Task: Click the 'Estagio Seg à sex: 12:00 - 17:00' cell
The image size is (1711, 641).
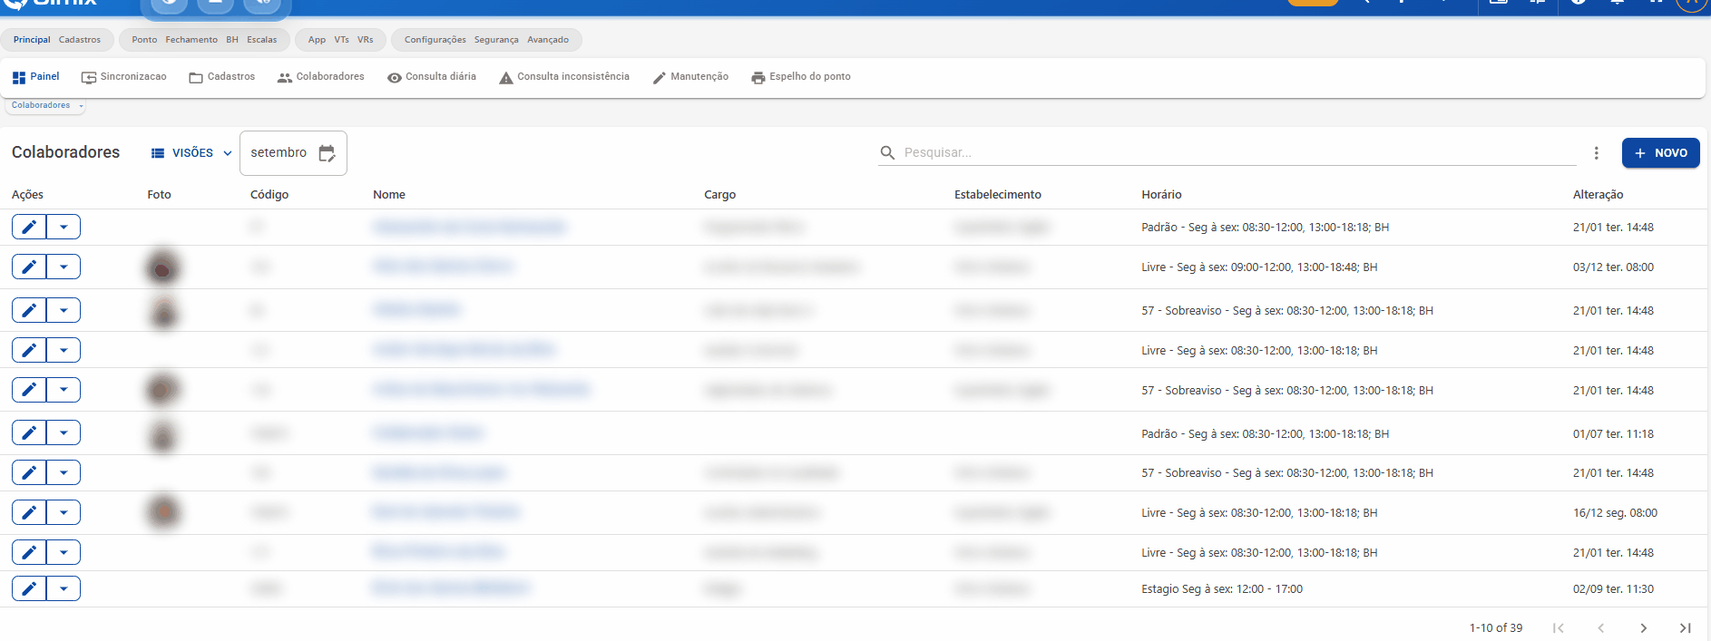Action: click(x=1222, y=589)
